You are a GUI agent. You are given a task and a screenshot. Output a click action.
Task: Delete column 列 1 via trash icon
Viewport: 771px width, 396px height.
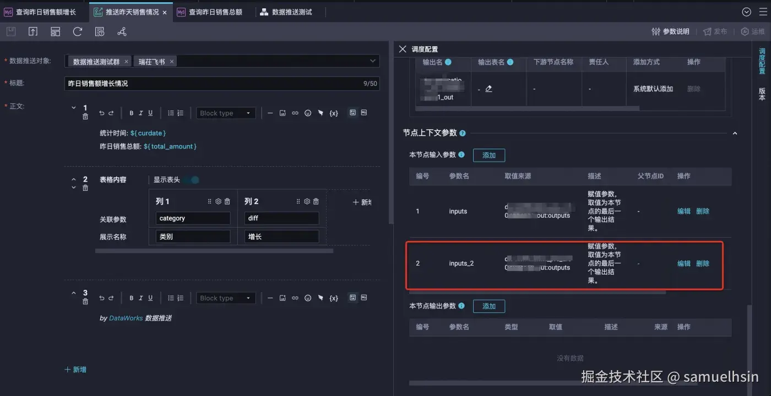click(227, 202)
